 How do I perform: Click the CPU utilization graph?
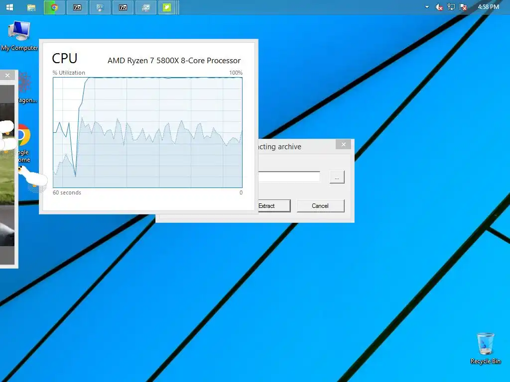pyautogui.click(x=147, y=132)
